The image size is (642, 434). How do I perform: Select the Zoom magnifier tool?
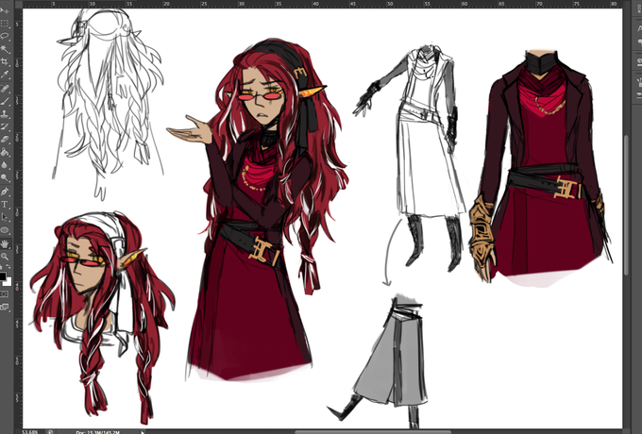5,257
